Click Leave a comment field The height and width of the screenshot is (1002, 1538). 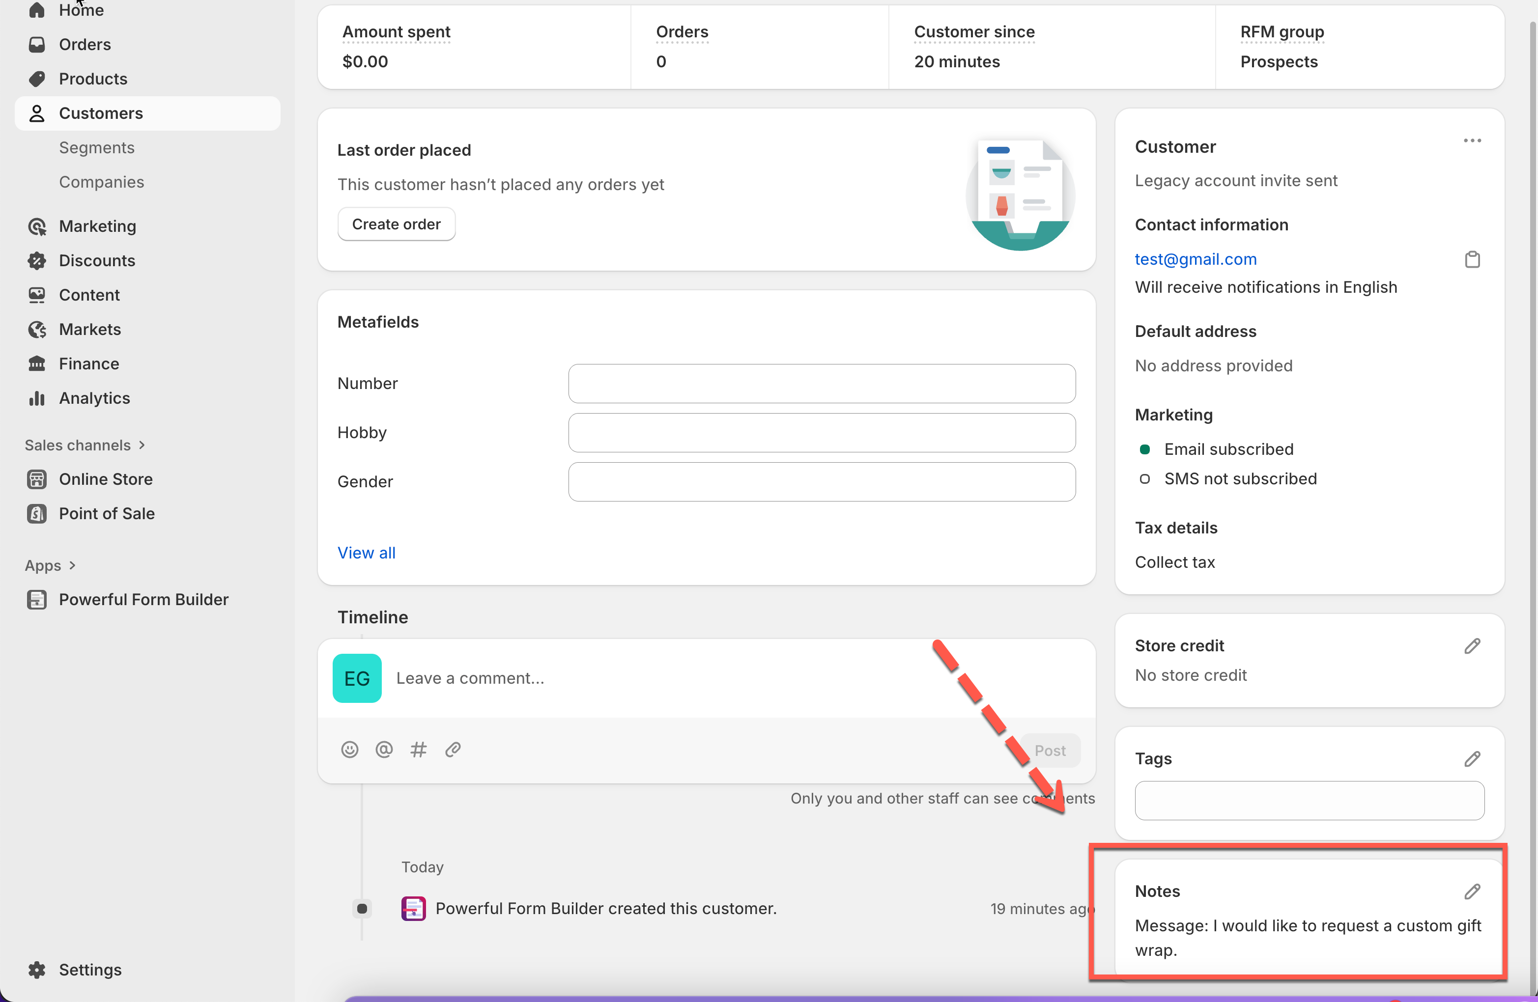pos(646,678)
